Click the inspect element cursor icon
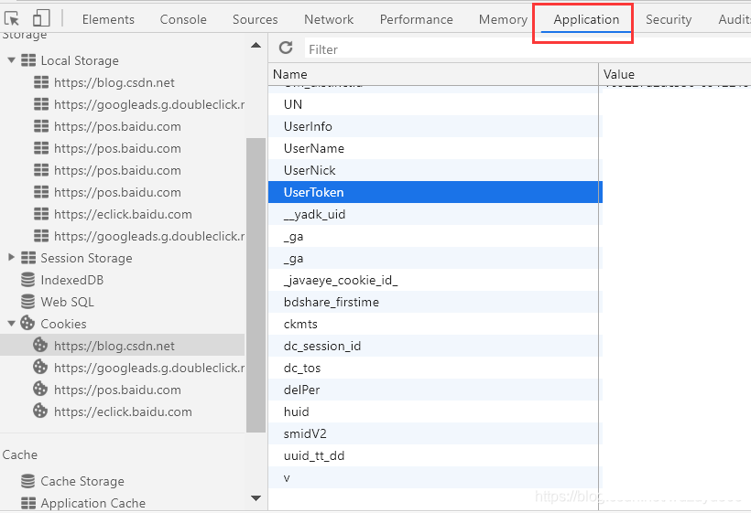The height and width of the screenshot is (513, 751). click(12, 18)
